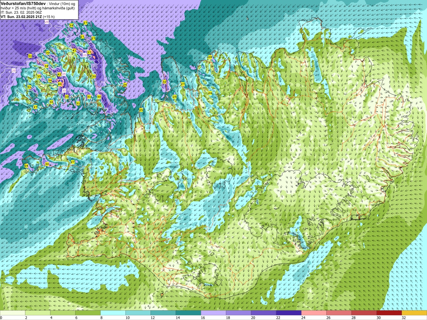Select the 16–18 m/s lavender legend swatch
The image size is (427, 320).
(213, 313)
